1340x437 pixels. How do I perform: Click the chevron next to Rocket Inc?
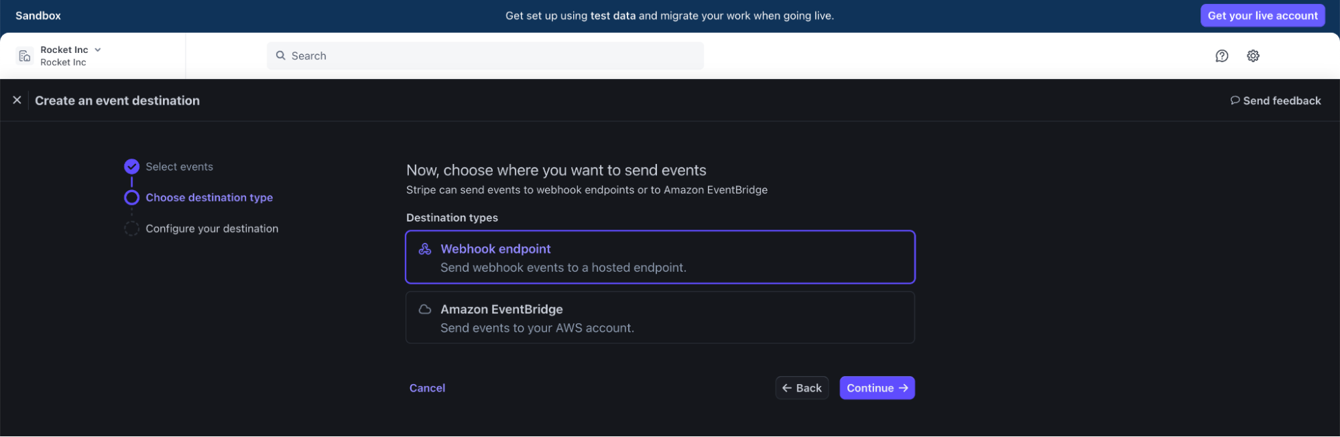coord(98,50)
